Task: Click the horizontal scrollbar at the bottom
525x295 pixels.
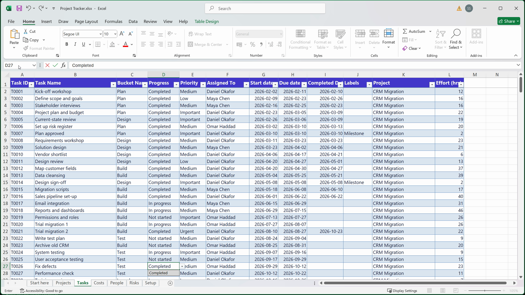Action: coord(415,283)
